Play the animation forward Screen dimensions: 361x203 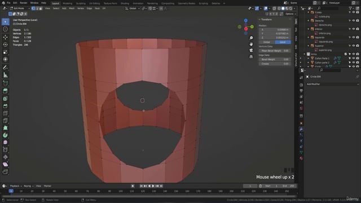pos(153,186)
